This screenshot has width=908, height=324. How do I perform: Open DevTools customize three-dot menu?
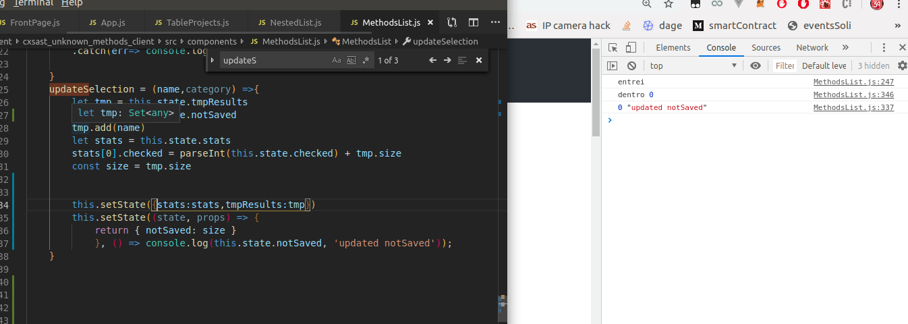(884, 47)
